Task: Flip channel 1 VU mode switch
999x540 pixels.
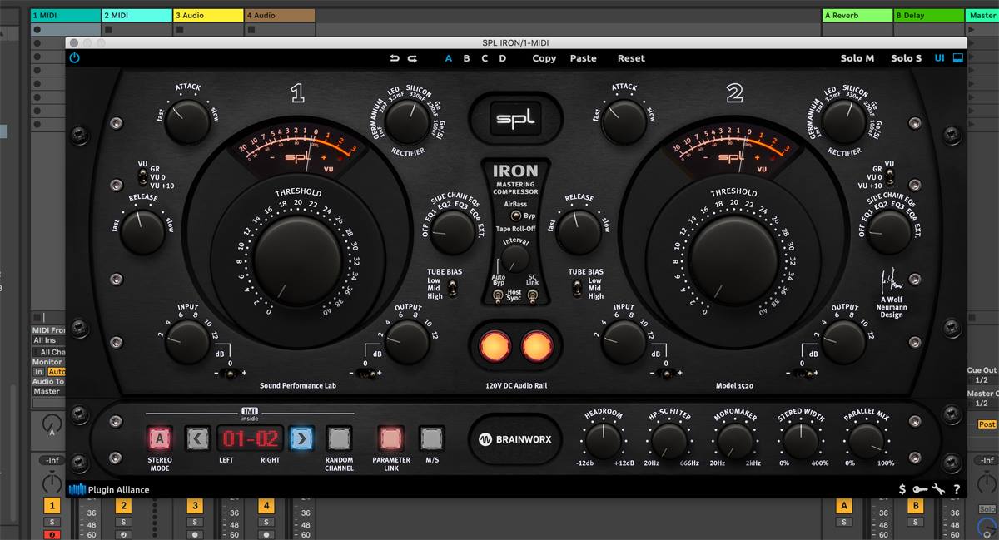Action: point(143,176)
